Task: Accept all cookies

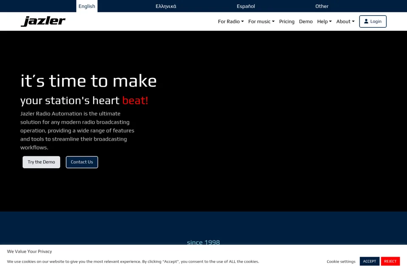Action: tap(369, 261)
